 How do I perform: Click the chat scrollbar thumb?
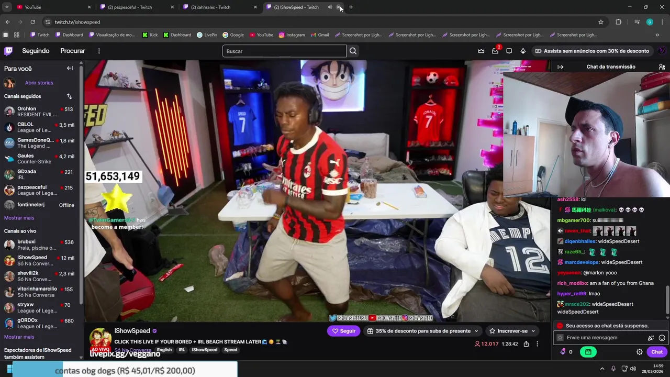point(667,301)
